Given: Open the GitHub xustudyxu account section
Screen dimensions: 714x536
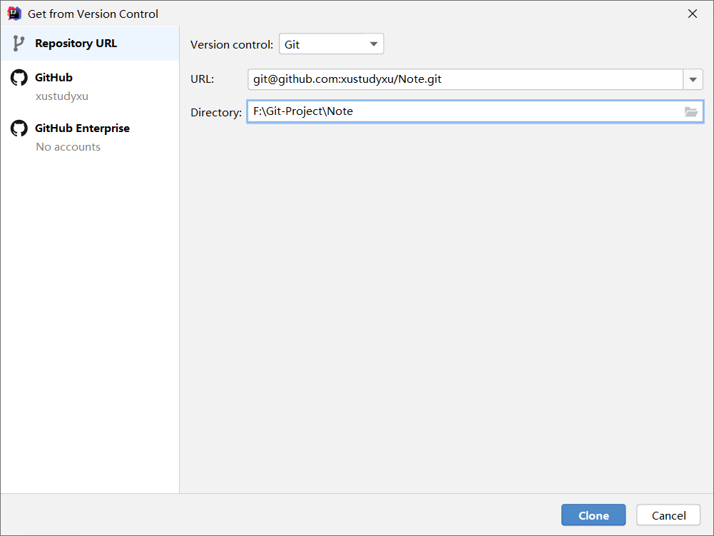Looking at the screenshot, I should pyautogui.click(x=90, y=86).
